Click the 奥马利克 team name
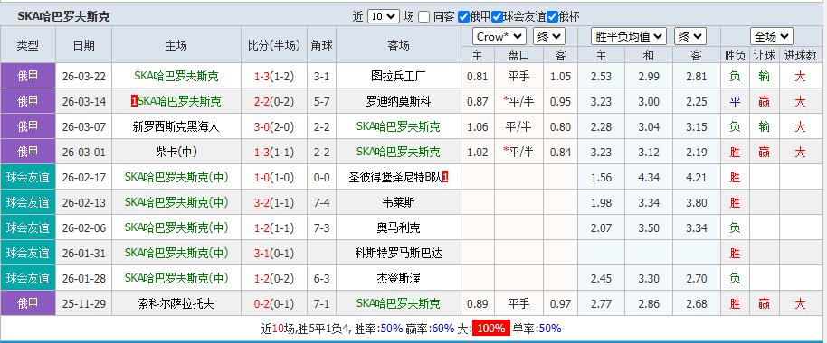 [398, 227]
